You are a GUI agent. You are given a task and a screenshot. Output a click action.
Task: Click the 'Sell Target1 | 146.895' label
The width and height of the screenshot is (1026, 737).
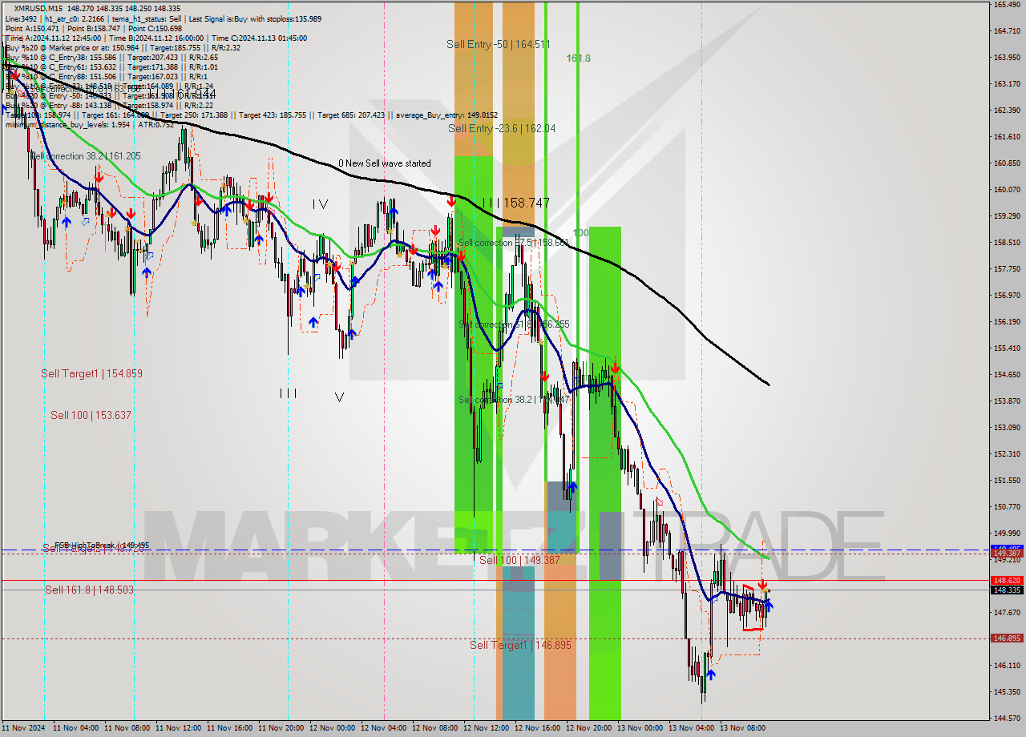coord(520,645)
